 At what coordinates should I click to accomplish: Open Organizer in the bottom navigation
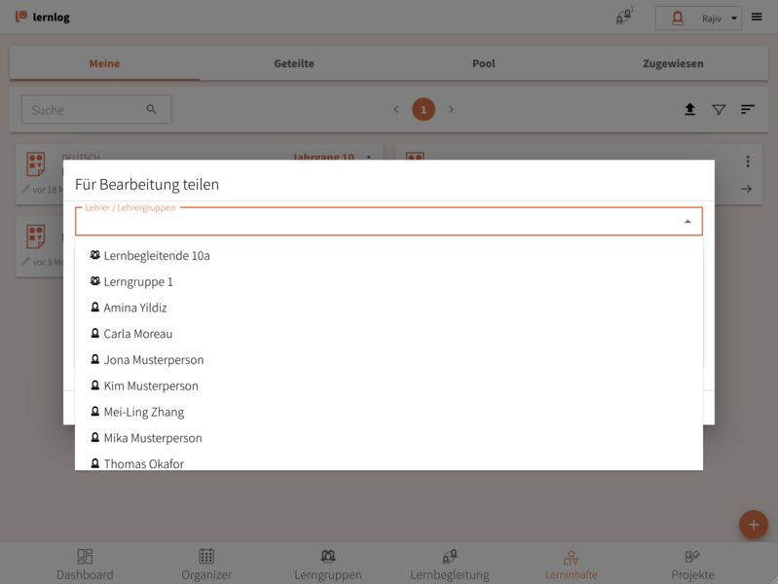[206, 564]
